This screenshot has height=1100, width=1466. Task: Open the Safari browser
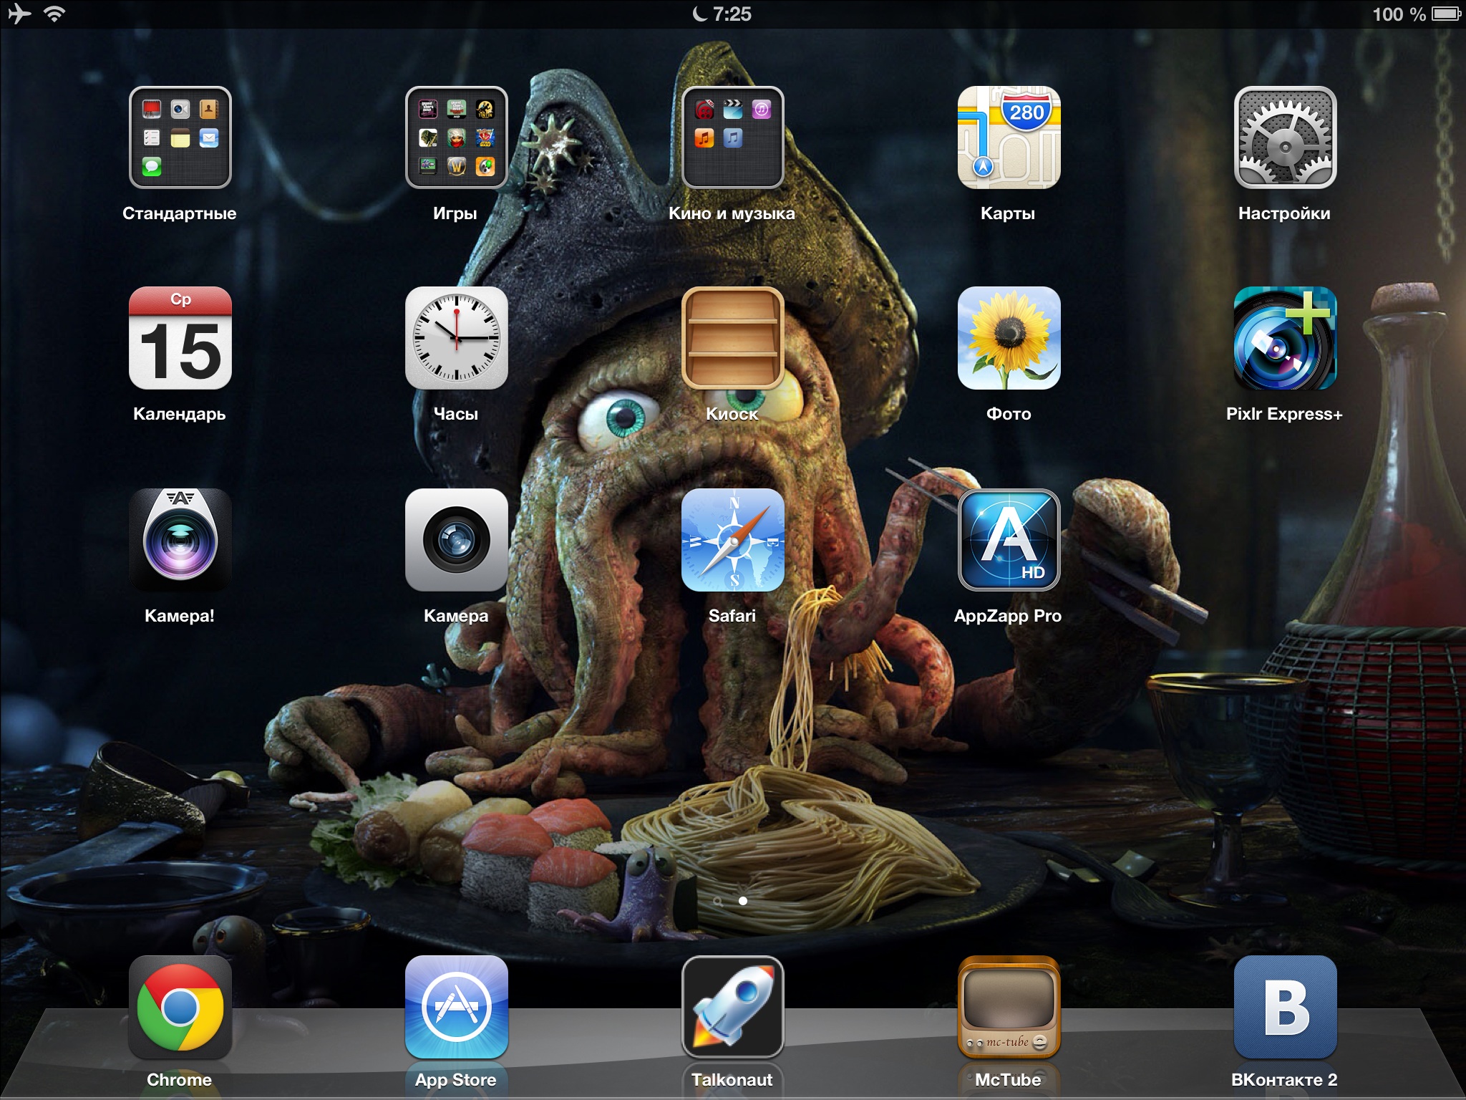tap(732, 540)
